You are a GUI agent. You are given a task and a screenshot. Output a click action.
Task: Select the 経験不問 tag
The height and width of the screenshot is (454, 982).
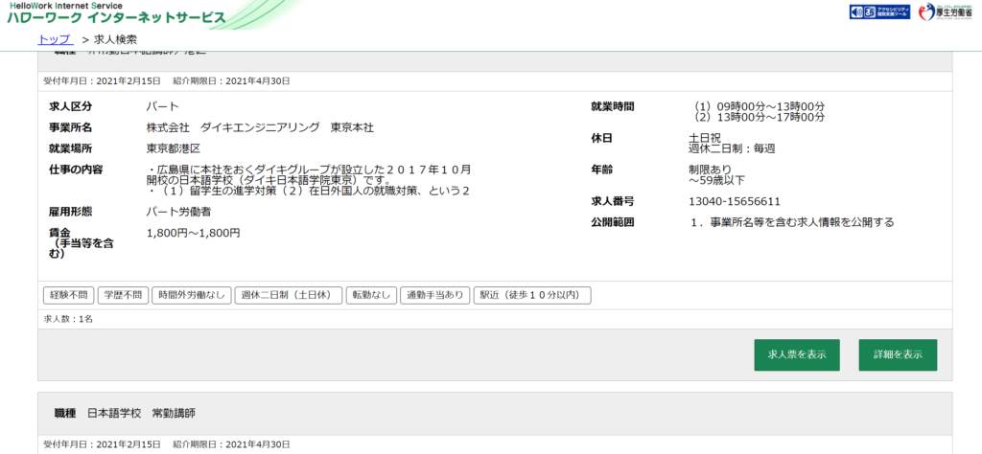67,295
